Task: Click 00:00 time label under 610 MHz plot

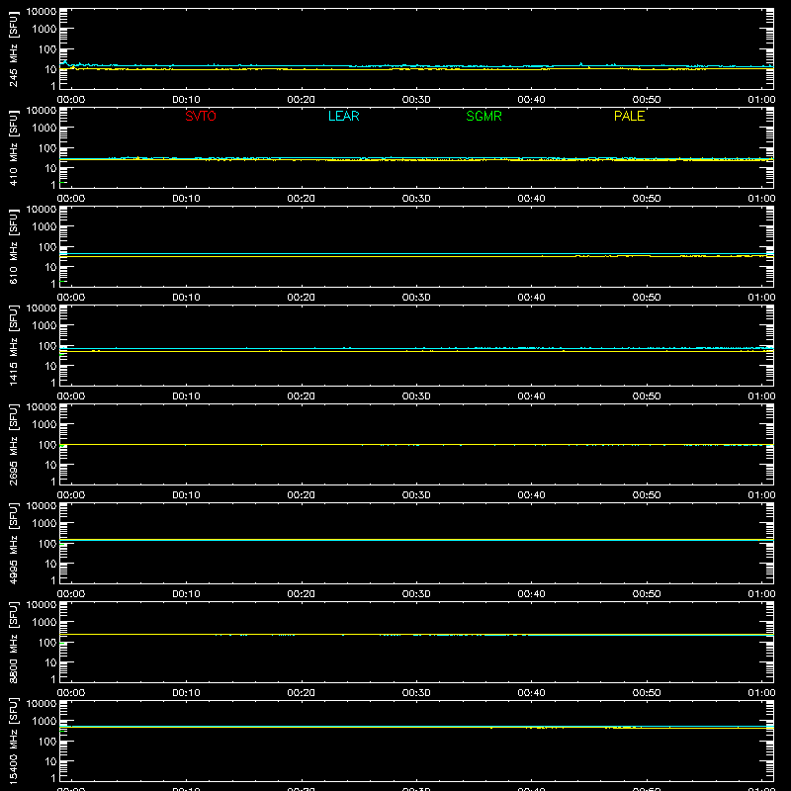Action: pos(71,298)
